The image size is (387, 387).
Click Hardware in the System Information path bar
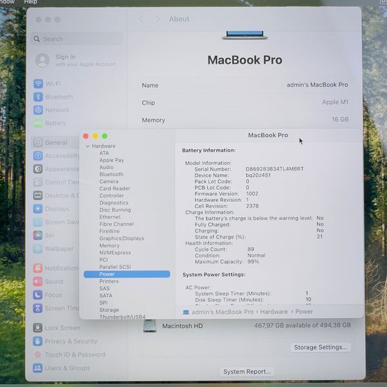273,312
